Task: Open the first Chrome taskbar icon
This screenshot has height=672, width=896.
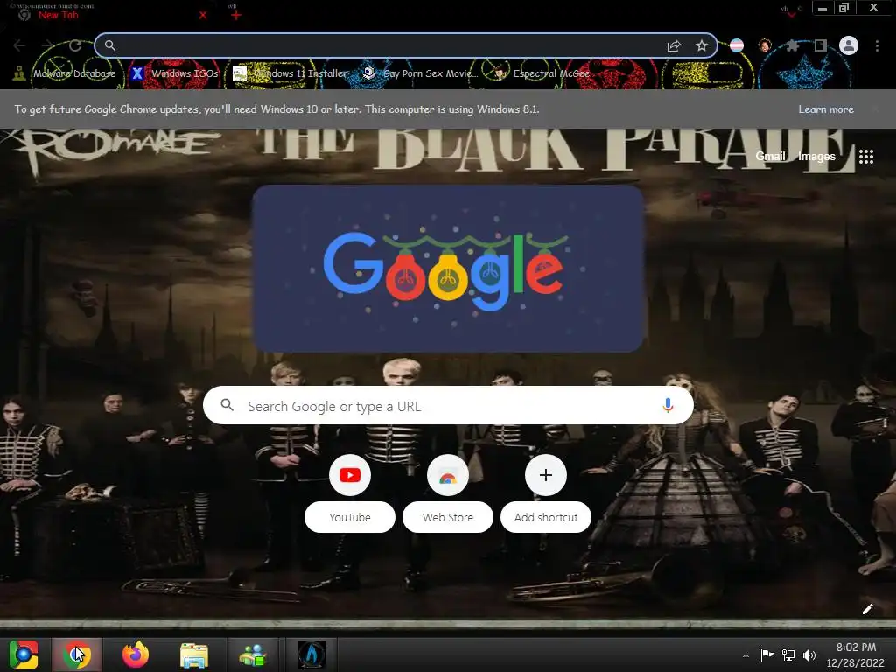Action: pos(24,654)
